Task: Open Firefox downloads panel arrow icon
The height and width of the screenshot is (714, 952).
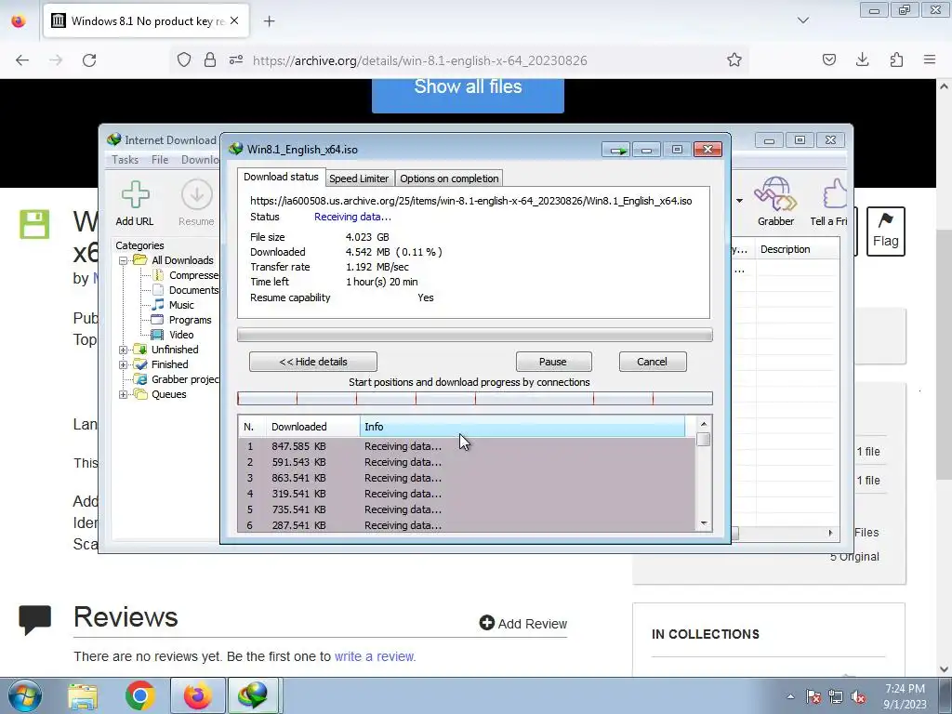Action: (x=862, y=59)
